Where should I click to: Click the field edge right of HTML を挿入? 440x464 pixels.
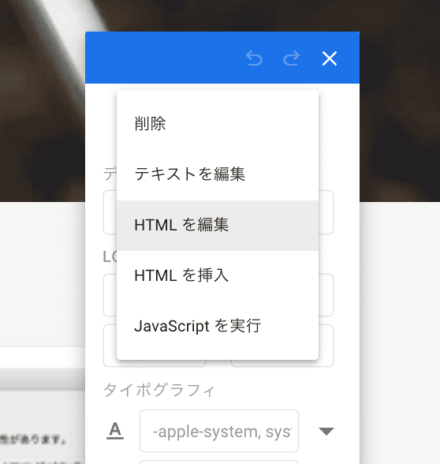click(326, 295)
